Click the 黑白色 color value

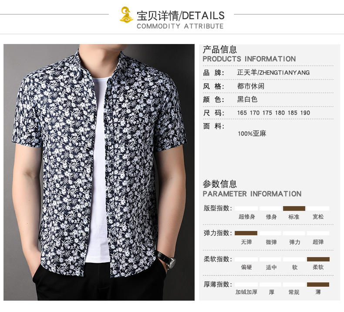(247, 99)
